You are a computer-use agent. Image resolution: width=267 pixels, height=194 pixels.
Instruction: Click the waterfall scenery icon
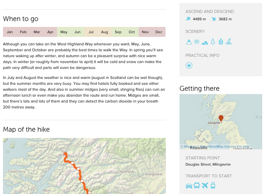229,42
